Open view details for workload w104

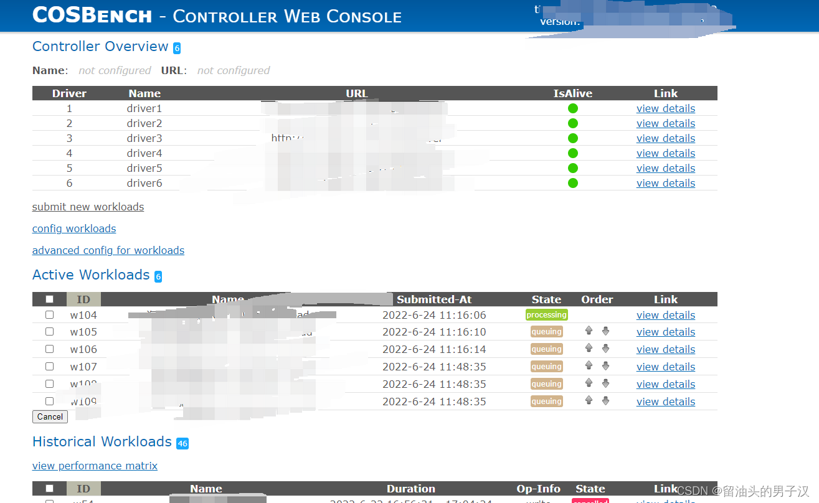click(x=665, y=314)
